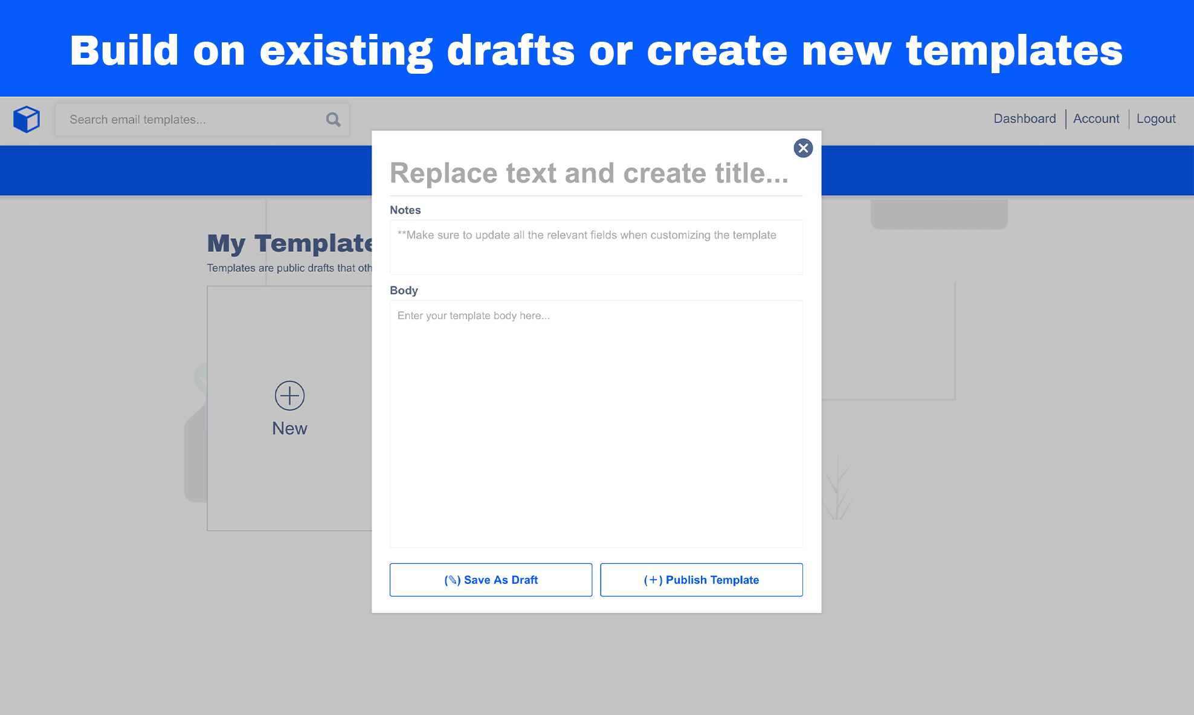
Task: Click the Body field label
Action: click(x=404, y=290)
